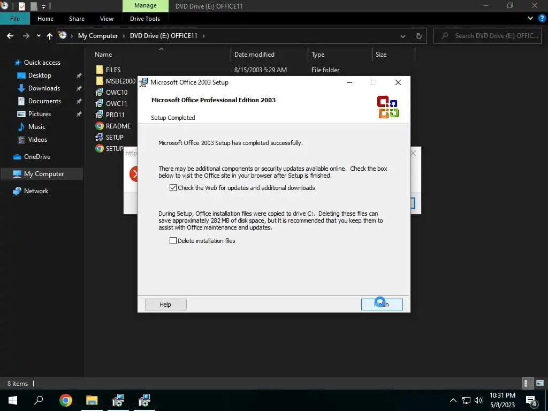Open the Share ribbon tab
Viewport: 548px width, 411px height.
click(77, 19)
